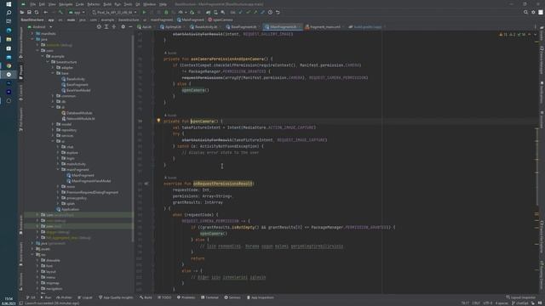Switch to the build.gradle editor tab
The height and width of the screenshot is (306, 545).
point(365,26)
